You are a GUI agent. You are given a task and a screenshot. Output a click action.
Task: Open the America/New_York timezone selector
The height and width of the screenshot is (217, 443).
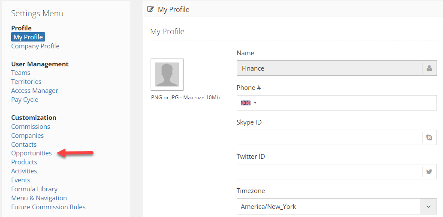pyautogui.click(x=337, y=207)
